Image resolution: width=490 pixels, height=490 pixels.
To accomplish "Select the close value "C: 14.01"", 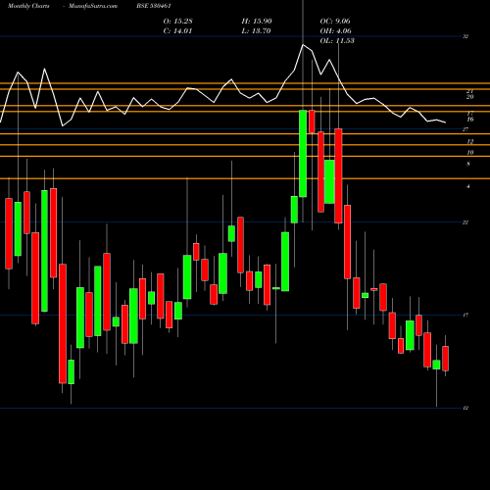I will (x=177, y=31).
